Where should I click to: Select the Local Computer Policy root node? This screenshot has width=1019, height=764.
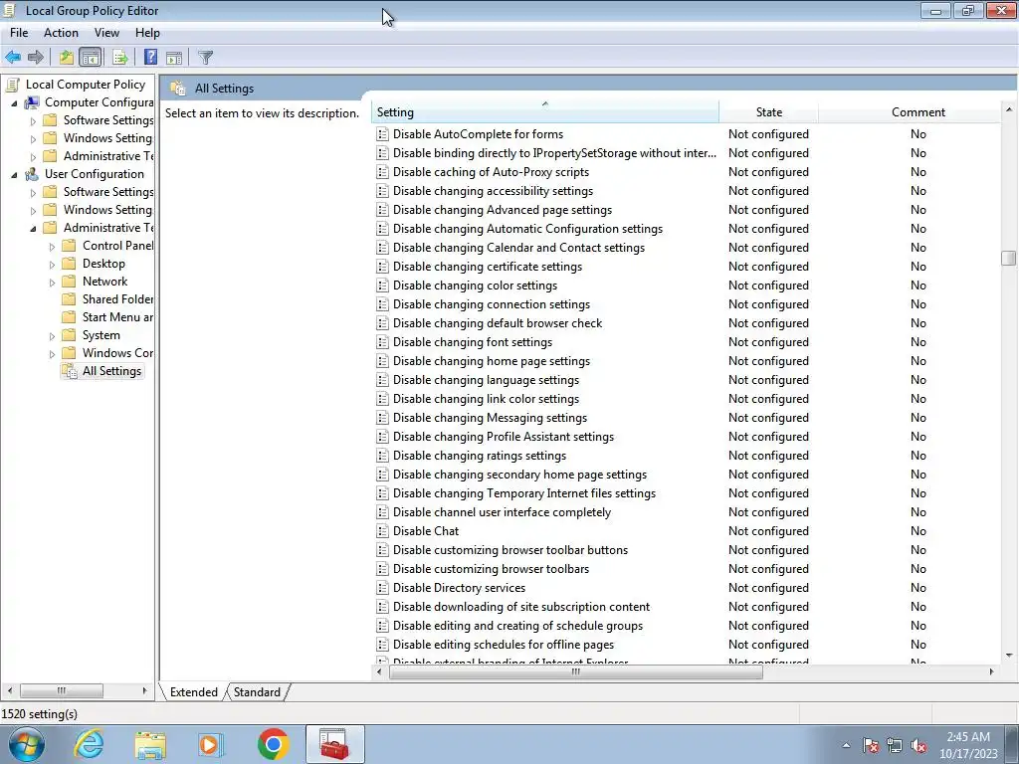tap(86, 85)
